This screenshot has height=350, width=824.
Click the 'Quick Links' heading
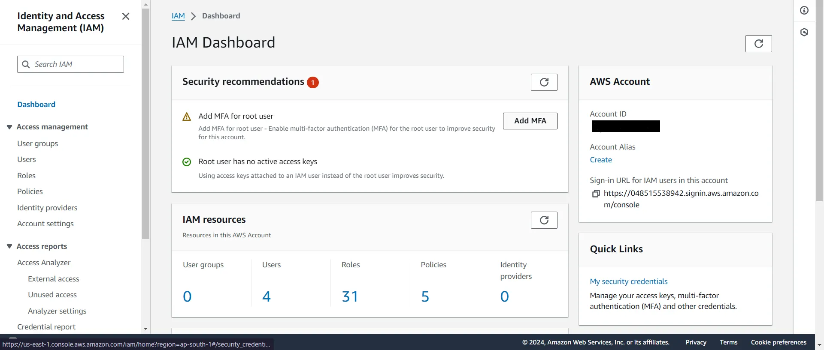tap(616, 249)
